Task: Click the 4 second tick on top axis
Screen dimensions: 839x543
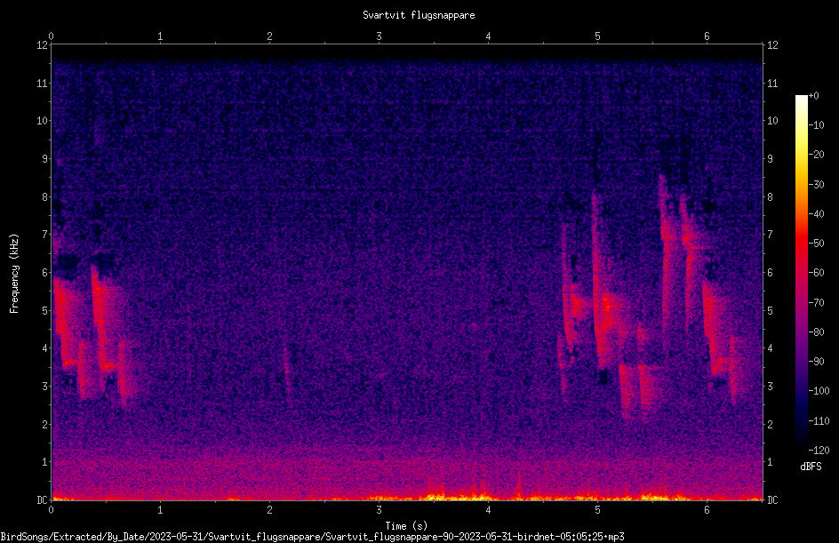Action: pyautogui.click(x=488, y=36)
